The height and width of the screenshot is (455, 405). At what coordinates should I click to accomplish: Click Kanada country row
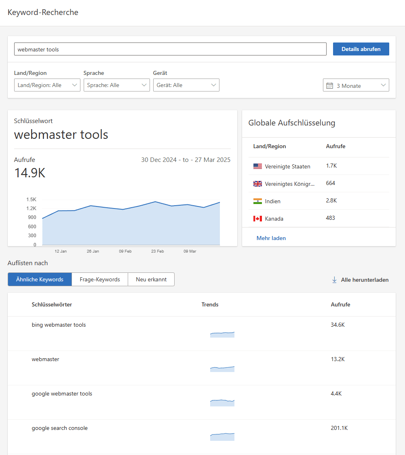[x=319, y=218]
